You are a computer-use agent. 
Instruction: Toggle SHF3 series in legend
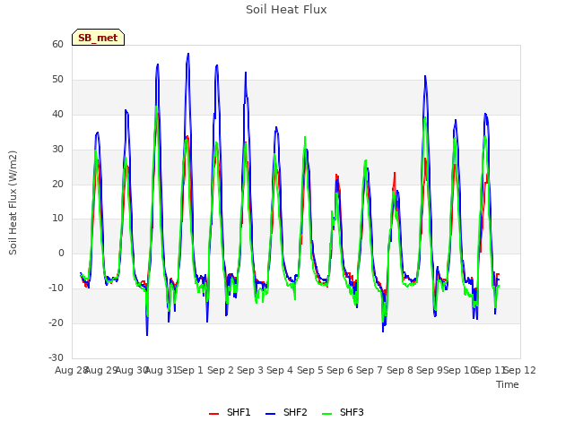point(343,412)
